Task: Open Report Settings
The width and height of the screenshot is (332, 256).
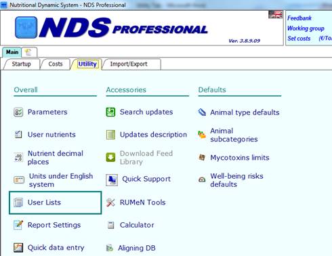Action: (x=54, y=225)
